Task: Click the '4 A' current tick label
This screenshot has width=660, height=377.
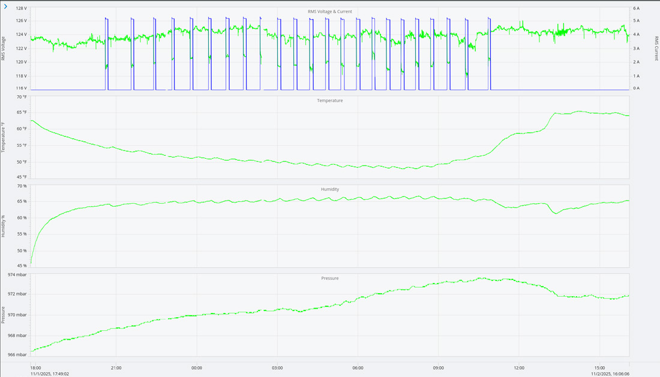Action: click(636, 35)
